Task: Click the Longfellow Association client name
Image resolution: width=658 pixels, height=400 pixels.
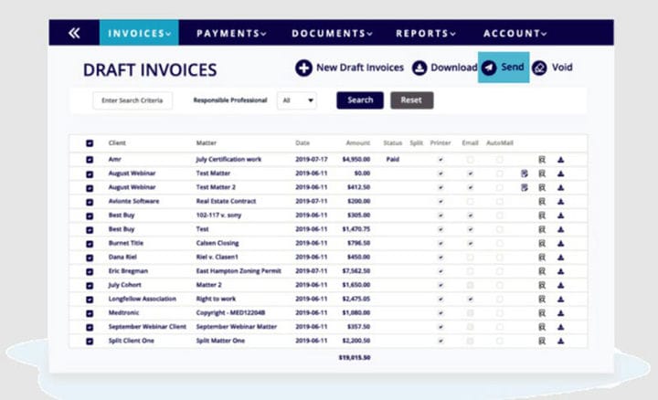Action: 143,299
